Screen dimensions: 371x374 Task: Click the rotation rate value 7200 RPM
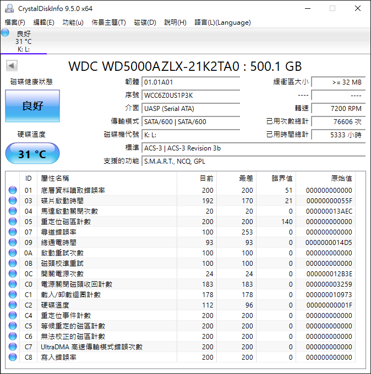coord(339,109)
